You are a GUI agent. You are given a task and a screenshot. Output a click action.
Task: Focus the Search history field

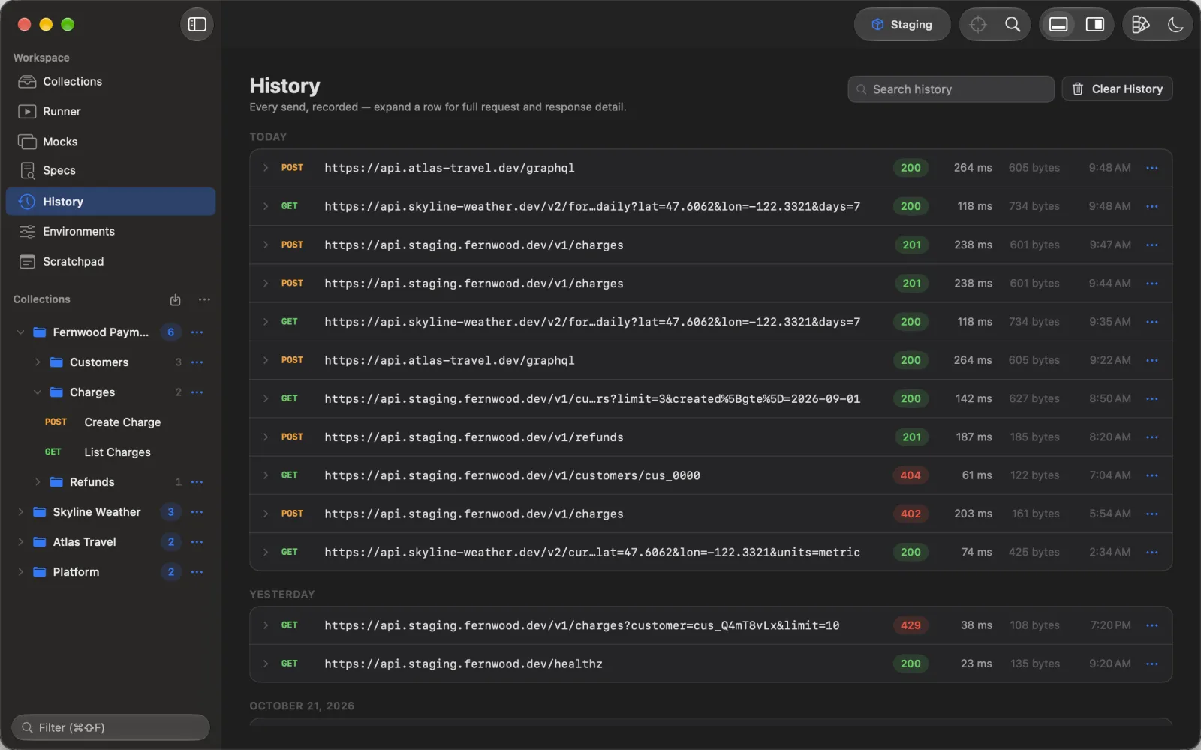951,88
